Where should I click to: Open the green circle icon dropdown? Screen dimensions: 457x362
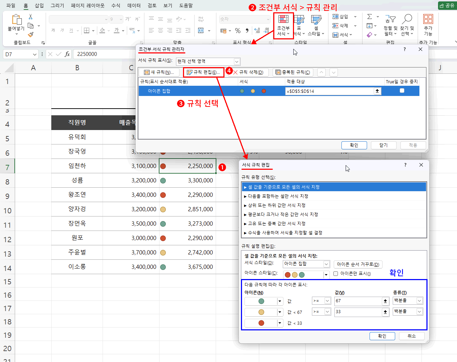coord(280,301)
